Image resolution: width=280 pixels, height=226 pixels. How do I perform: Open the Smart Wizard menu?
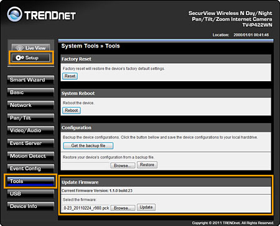tap(30, 80)
